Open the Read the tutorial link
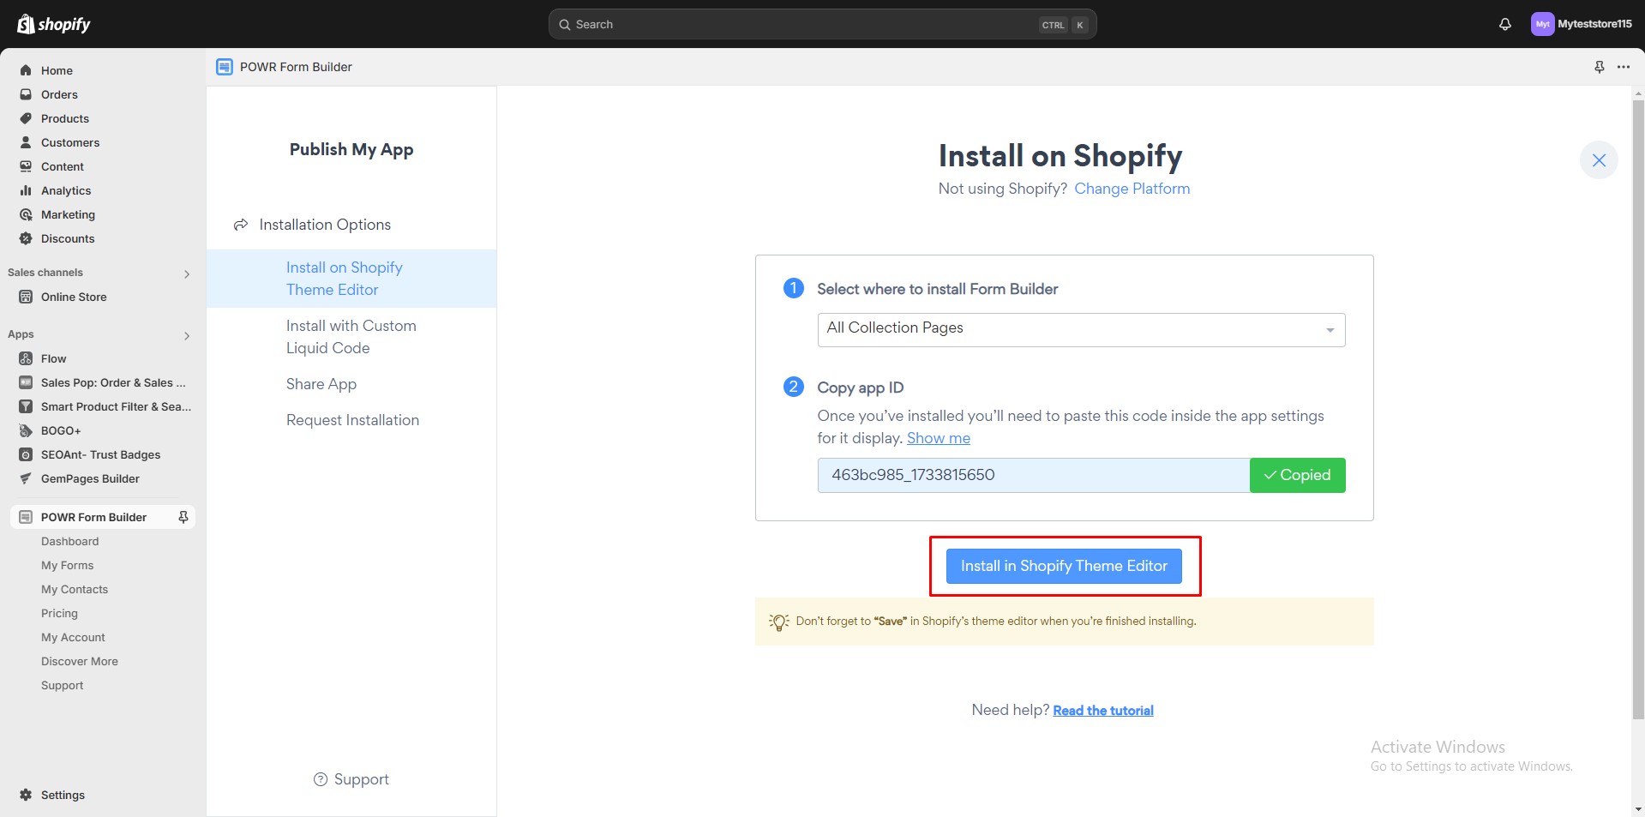Image resolution: width=1645 pixels, height=817 pixels. (x=1102, y=710)
